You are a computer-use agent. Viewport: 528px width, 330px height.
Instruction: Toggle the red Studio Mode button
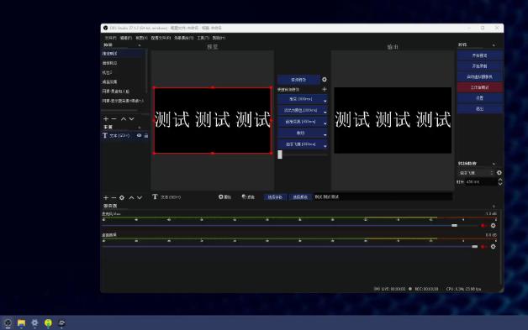(x=480, y=87)
